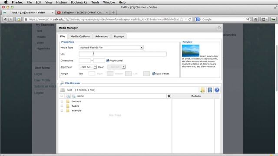Click the URL input field
The height and width of the screenshot is (156, 278).
[122, 54]
